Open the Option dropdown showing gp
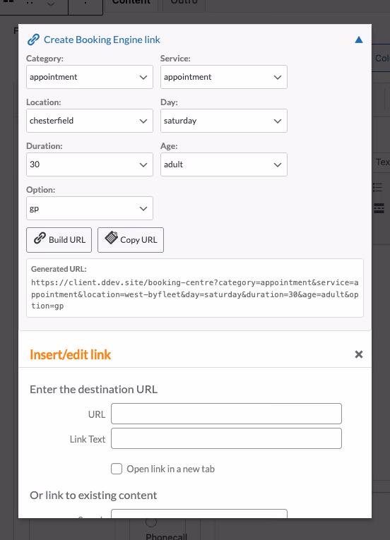The width and height of the screenshot is (390, 540). click(x=90, y=208)
